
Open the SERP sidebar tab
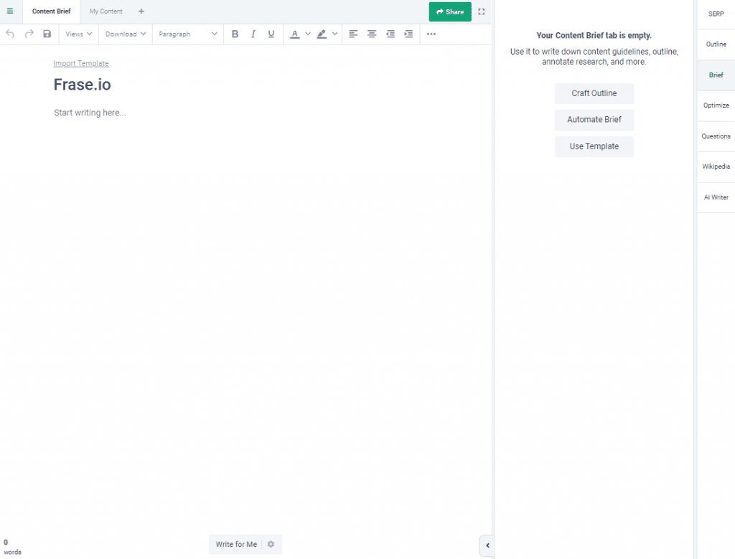pyautogui.click(x=716, y=14)
